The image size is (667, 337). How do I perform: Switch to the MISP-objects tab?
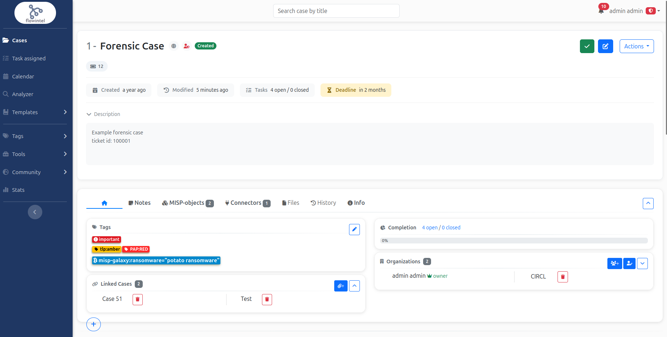pos(188,203)
